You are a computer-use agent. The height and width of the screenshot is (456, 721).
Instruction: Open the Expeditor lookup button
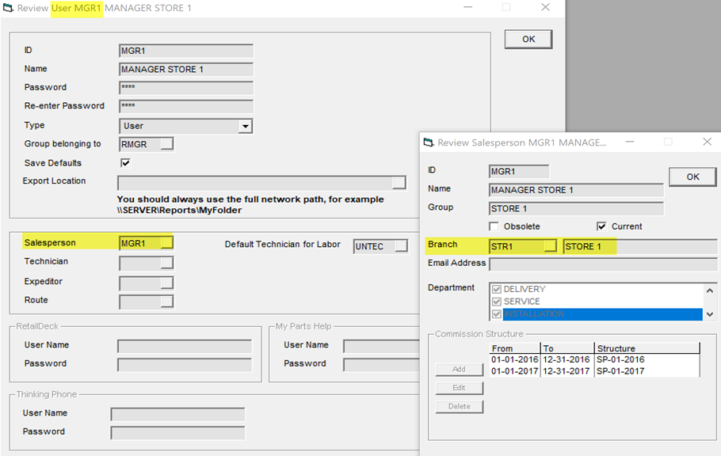point(167,283)
